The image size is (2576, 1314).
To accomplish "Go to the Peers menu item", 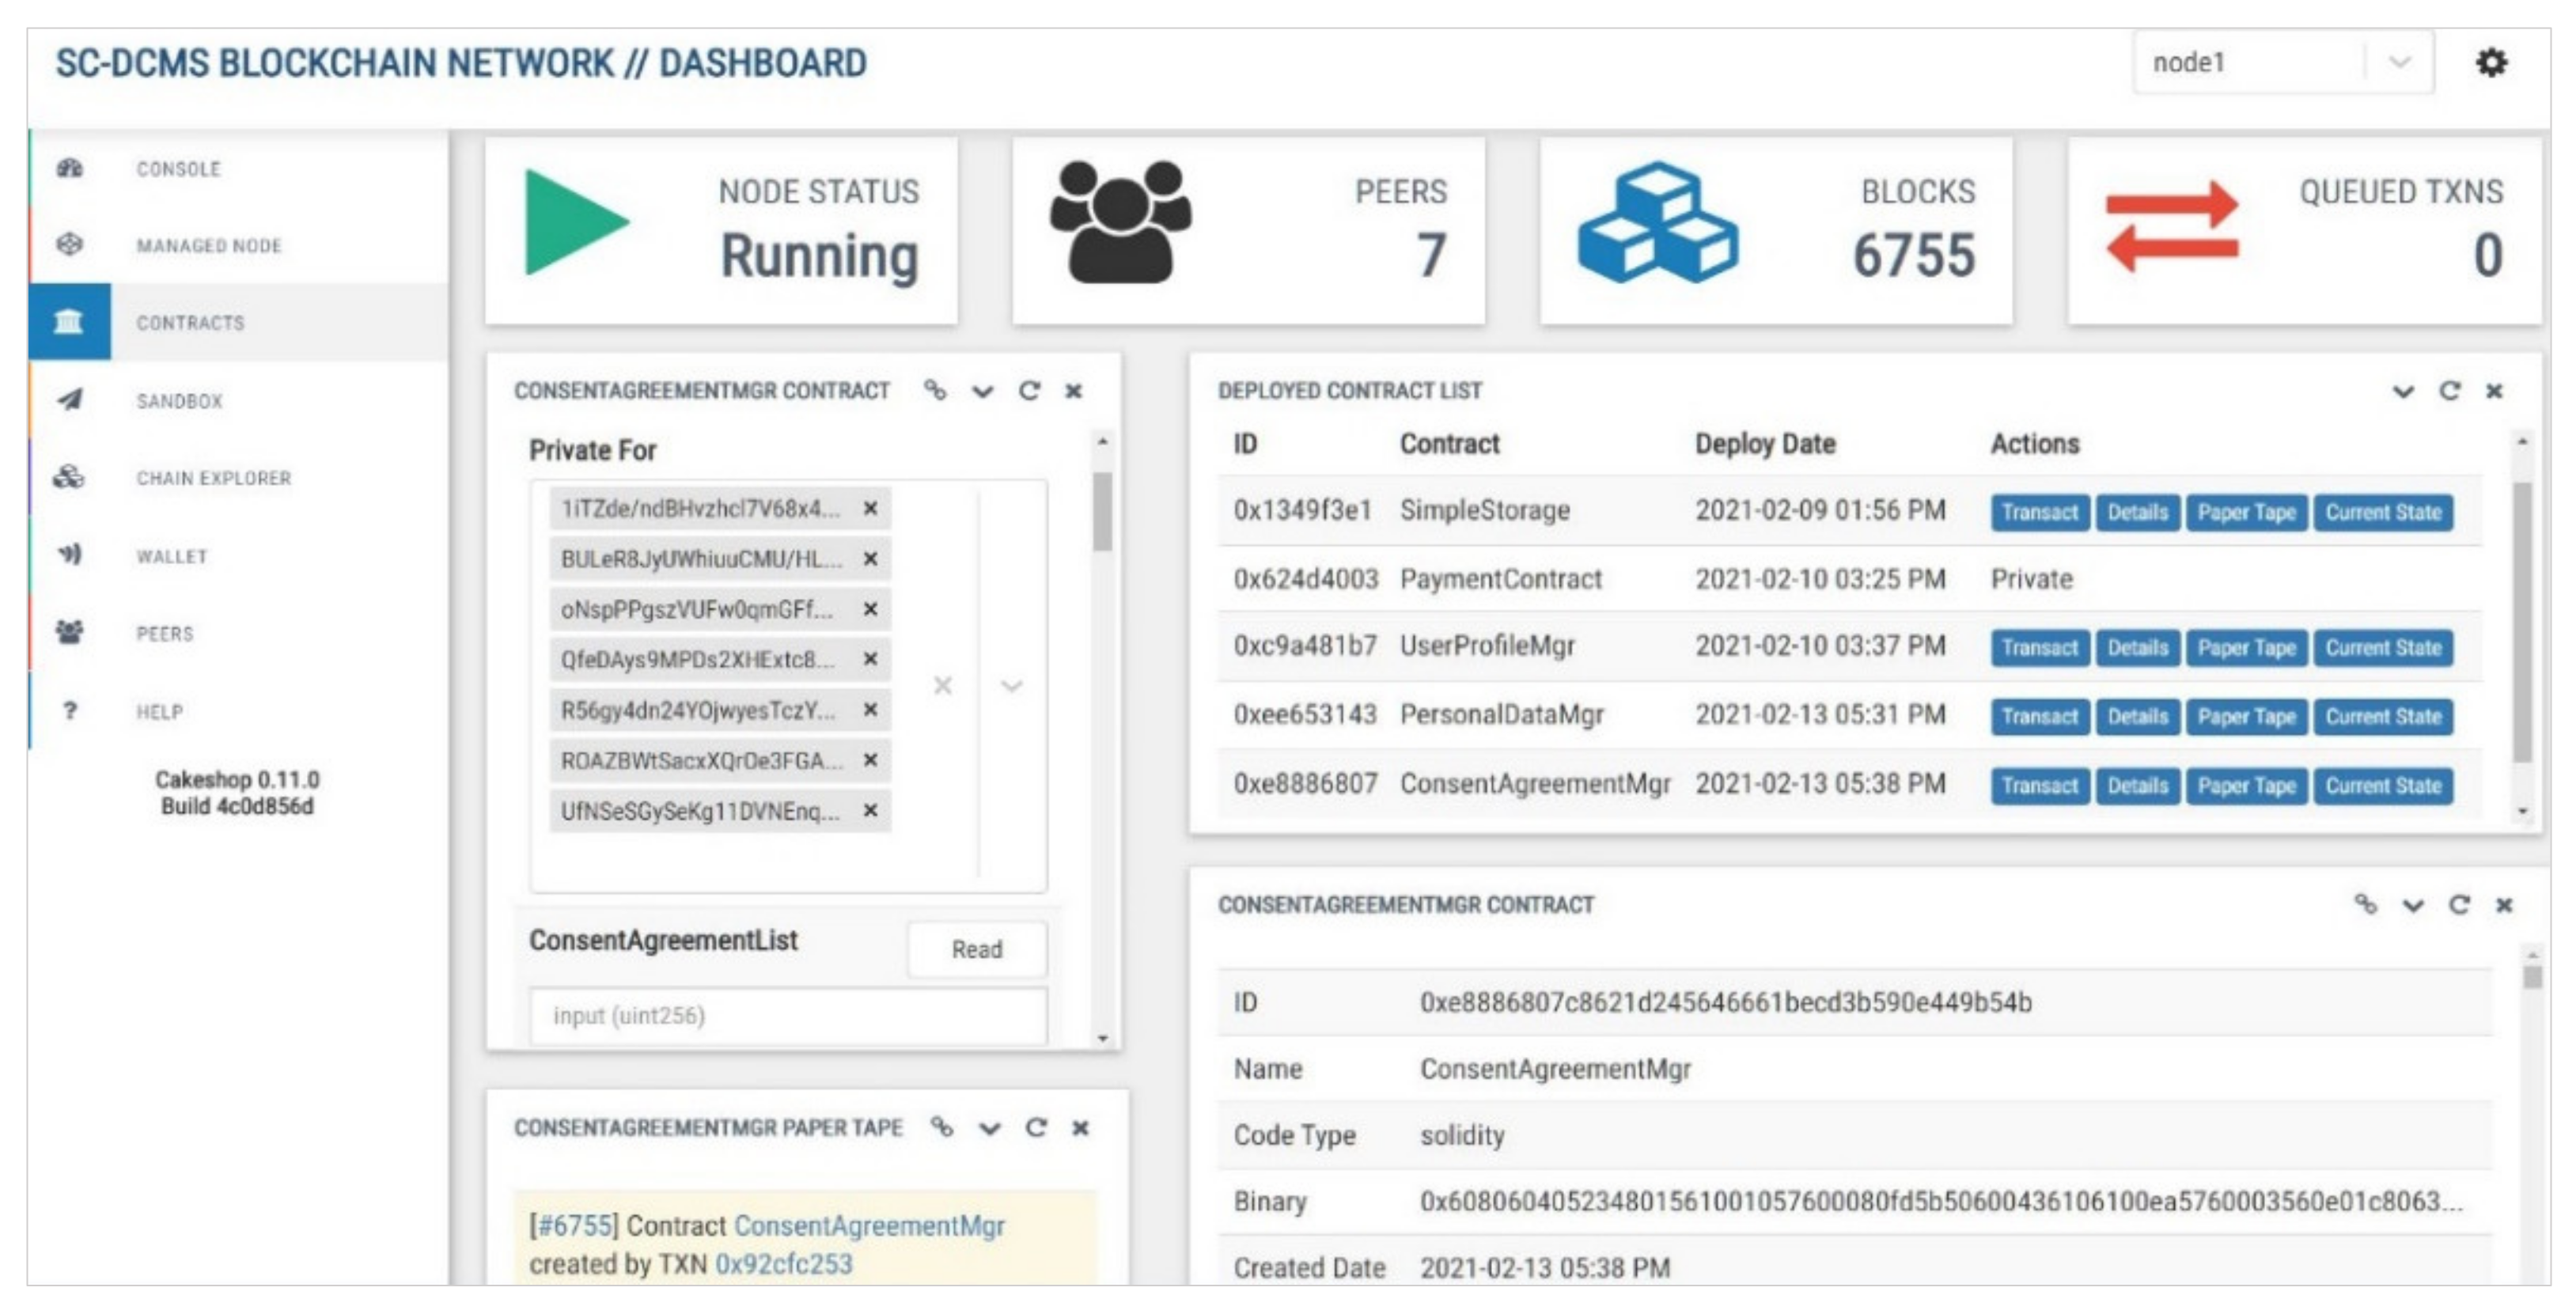I will [165, 633].
